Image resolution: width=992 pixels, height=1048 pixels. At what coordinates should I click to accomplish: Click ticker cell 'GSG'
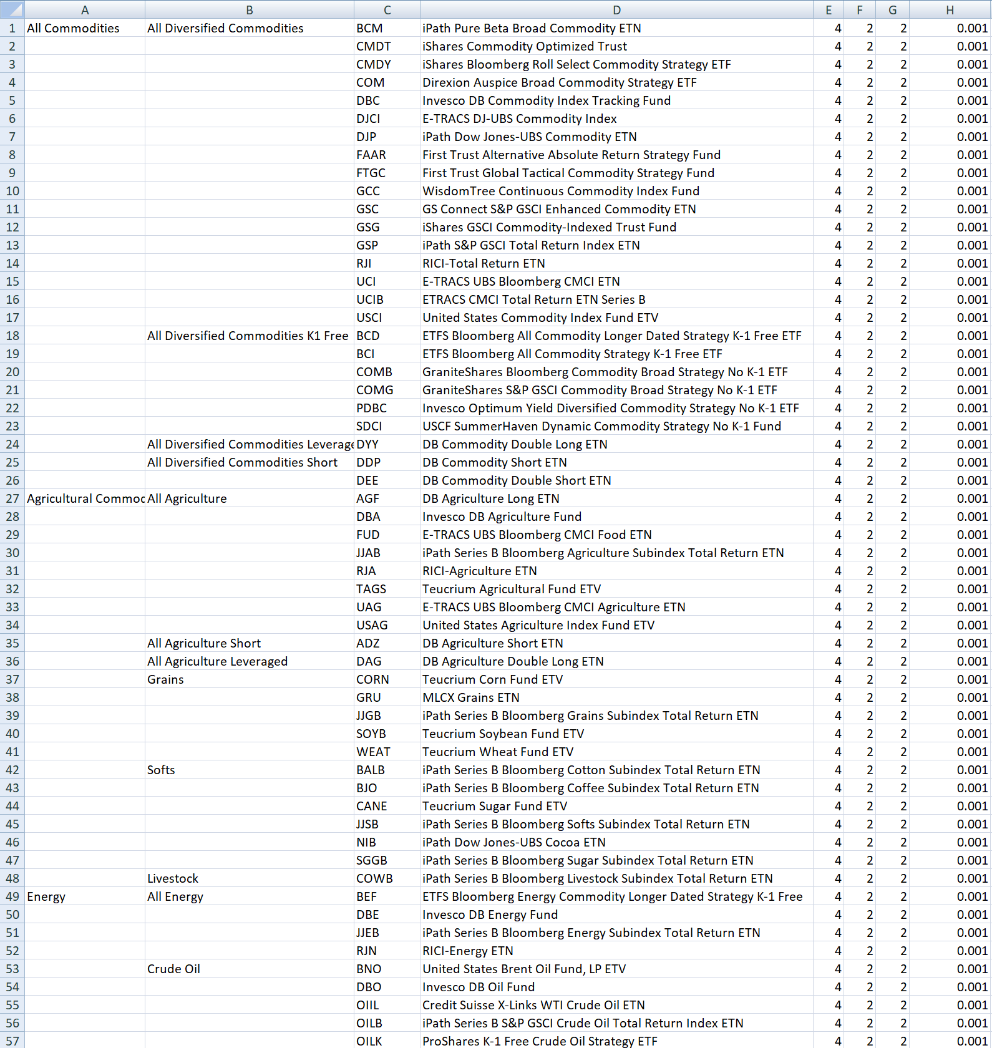click(x=387, y=227)
